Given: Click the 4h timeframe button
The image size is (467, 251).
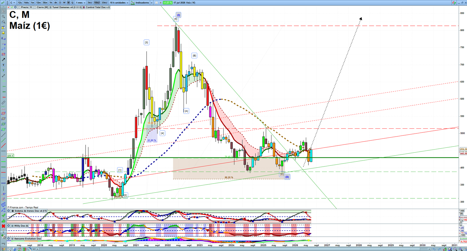Looking at the screenshot, I should tap(55, 3).
